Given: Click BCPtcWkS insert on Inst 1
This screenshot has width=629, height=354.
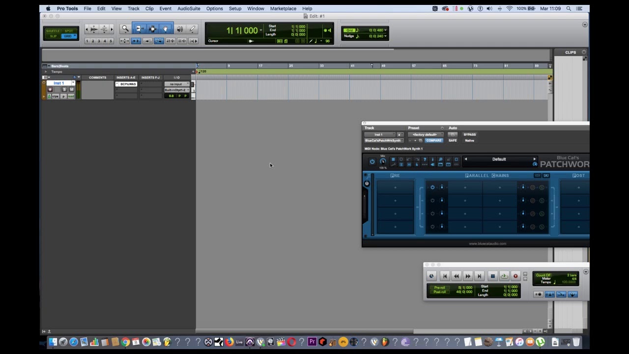Looking at the screenshot, I should coord(126,84).
